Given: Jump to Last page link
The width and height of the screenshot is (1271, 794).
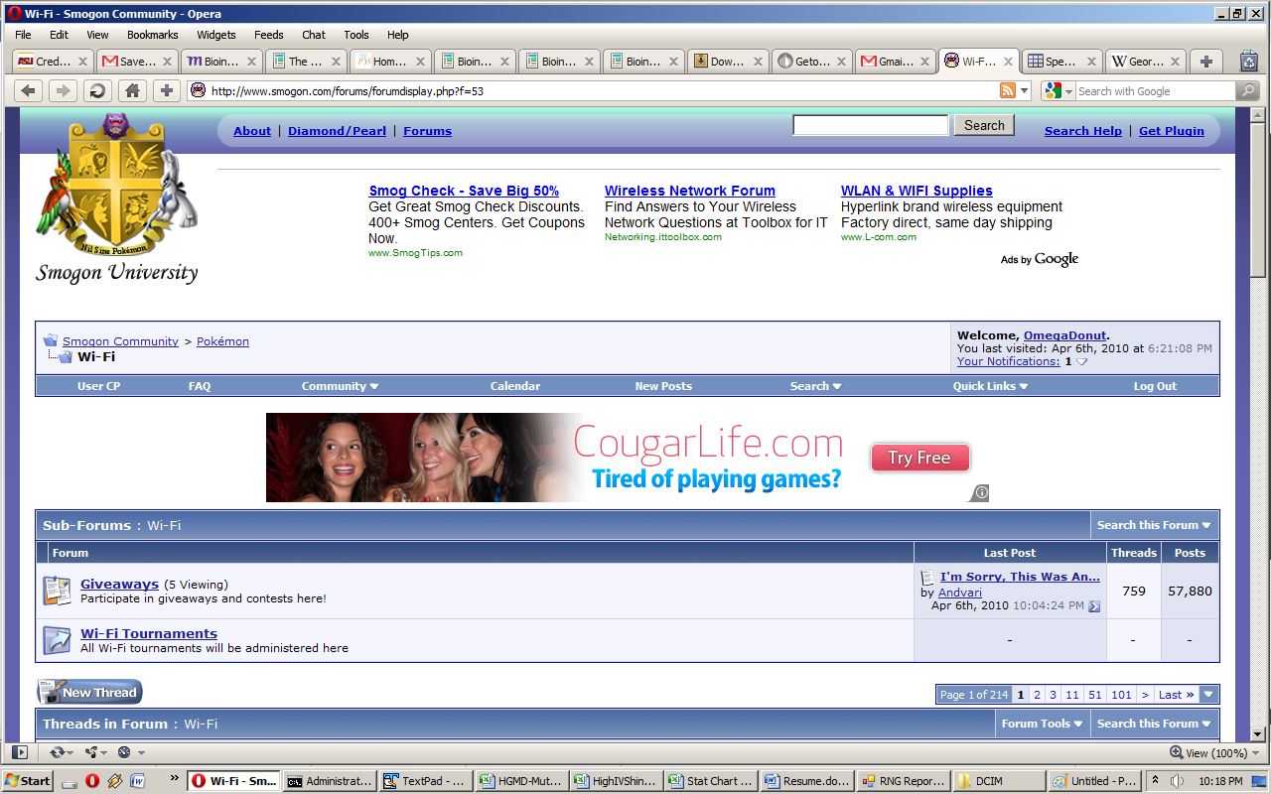Looking at the screenshot, I should pyautogui.click(x=1177, y=695).
